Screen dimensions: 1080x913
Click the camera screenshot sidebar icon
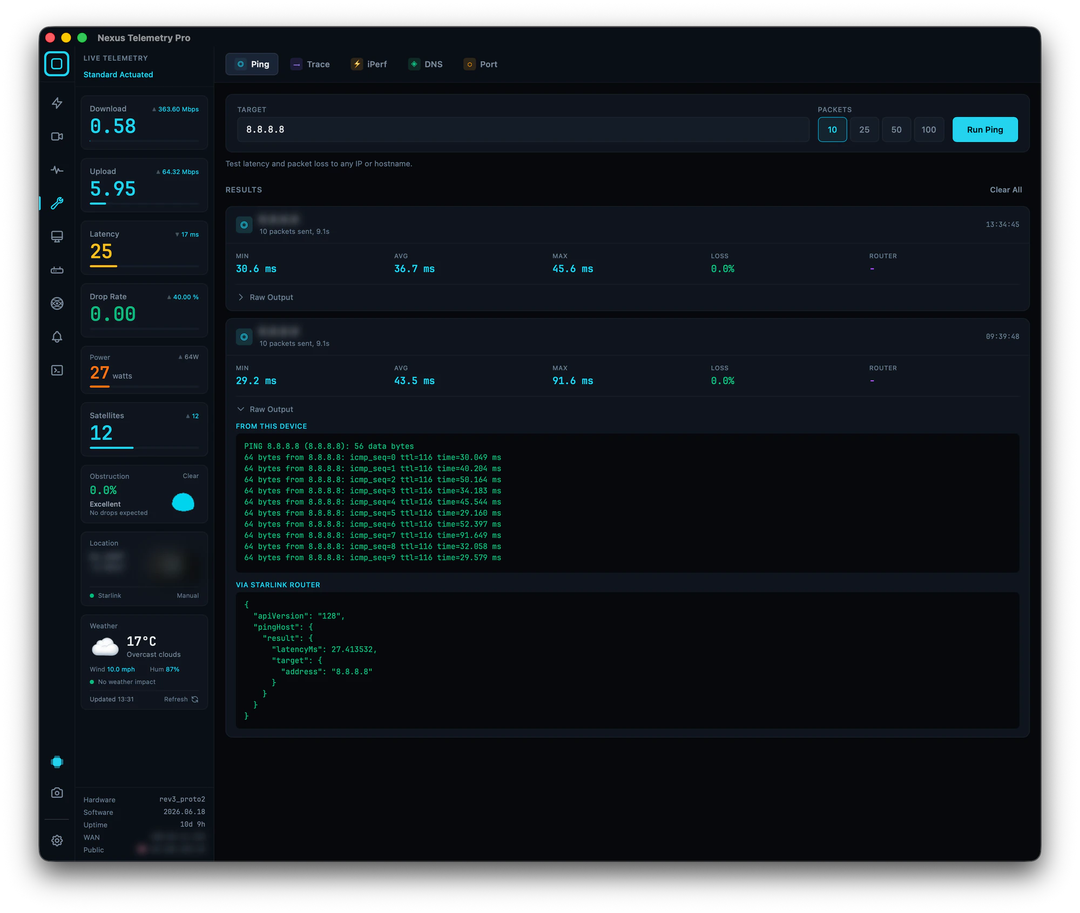(57, 793)
